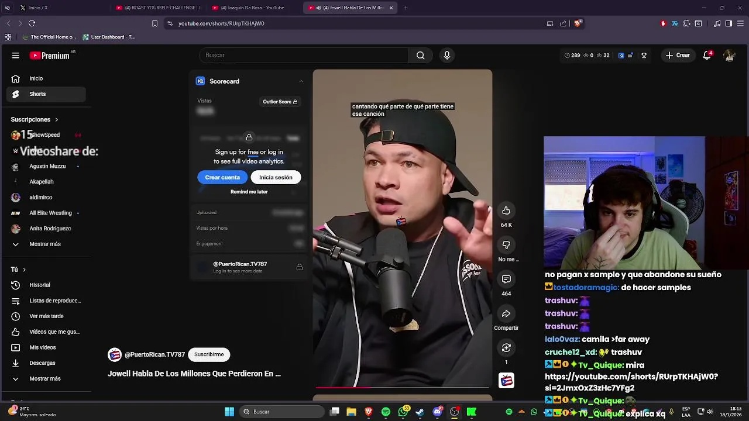Open Steam from the taskbar
Screen dimensions: 749x421
coord(420,412)
